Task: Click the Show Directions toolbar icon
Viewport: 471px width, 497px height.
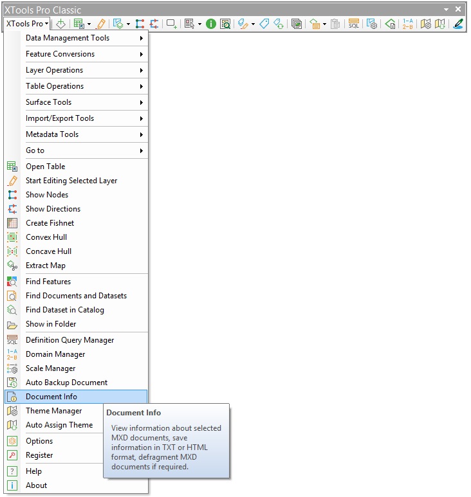Action: [154, 24]
